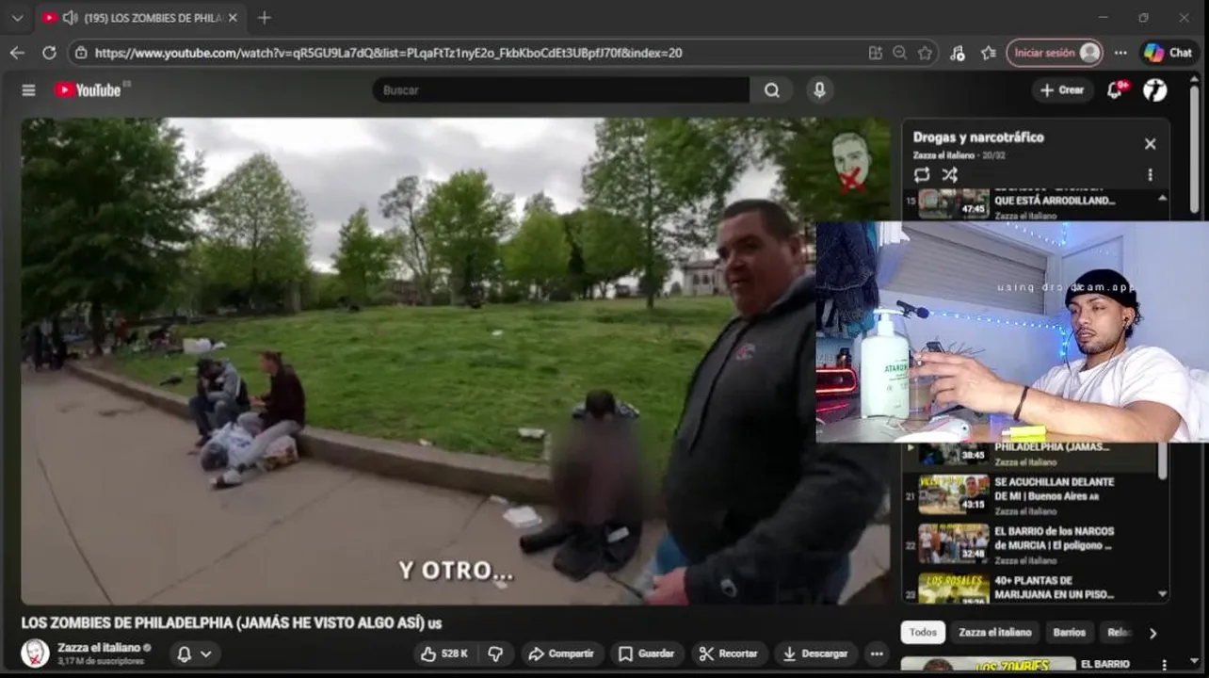The height and width of the screenshot is (678, 1209).
Task: Select the PHILADELPHIA (JAMAS... playlist entry
Action: [1030, 453]
